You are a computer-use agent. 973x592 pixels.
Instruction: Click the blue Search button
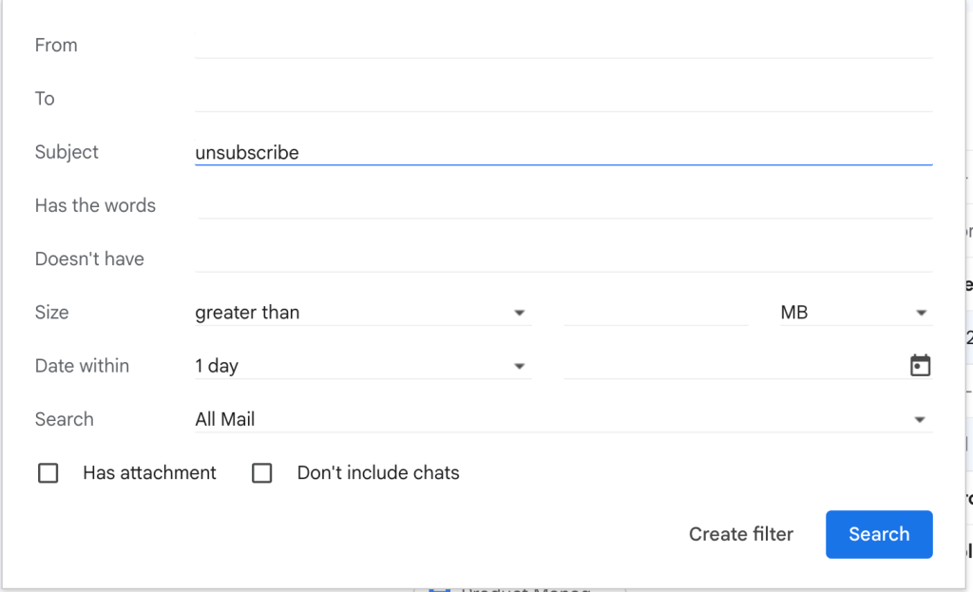878,534
